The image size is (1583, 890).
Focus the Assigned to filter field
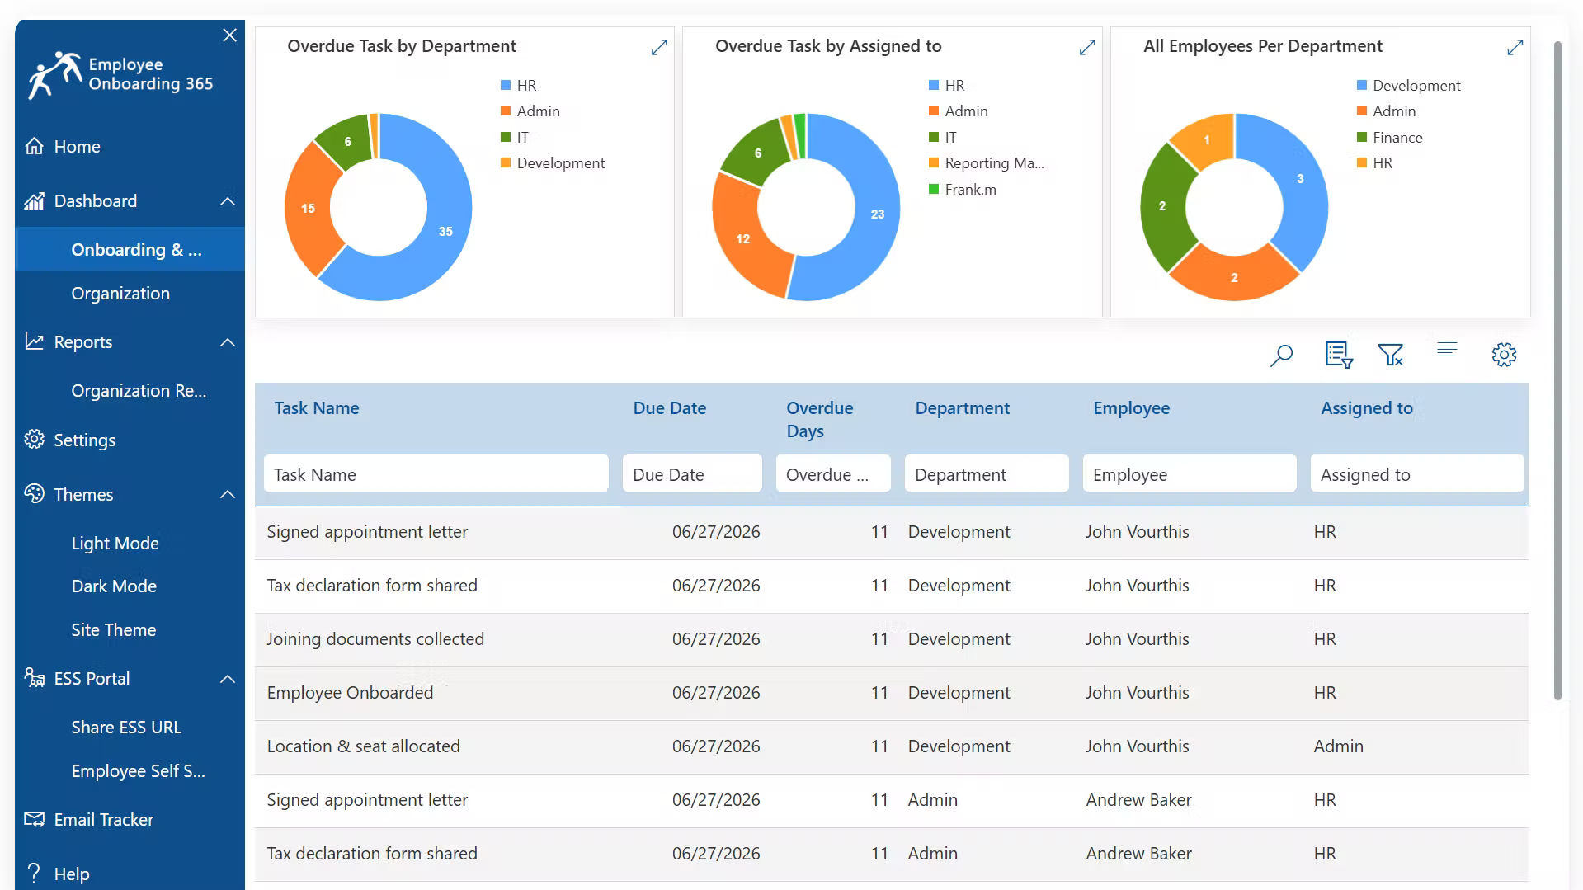[1417, 473]
